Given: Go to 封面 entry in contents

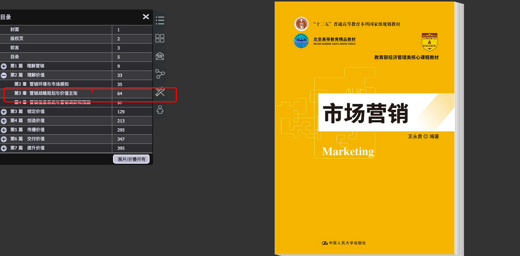Looking at the screenshot, I should (x=15, y=29).
